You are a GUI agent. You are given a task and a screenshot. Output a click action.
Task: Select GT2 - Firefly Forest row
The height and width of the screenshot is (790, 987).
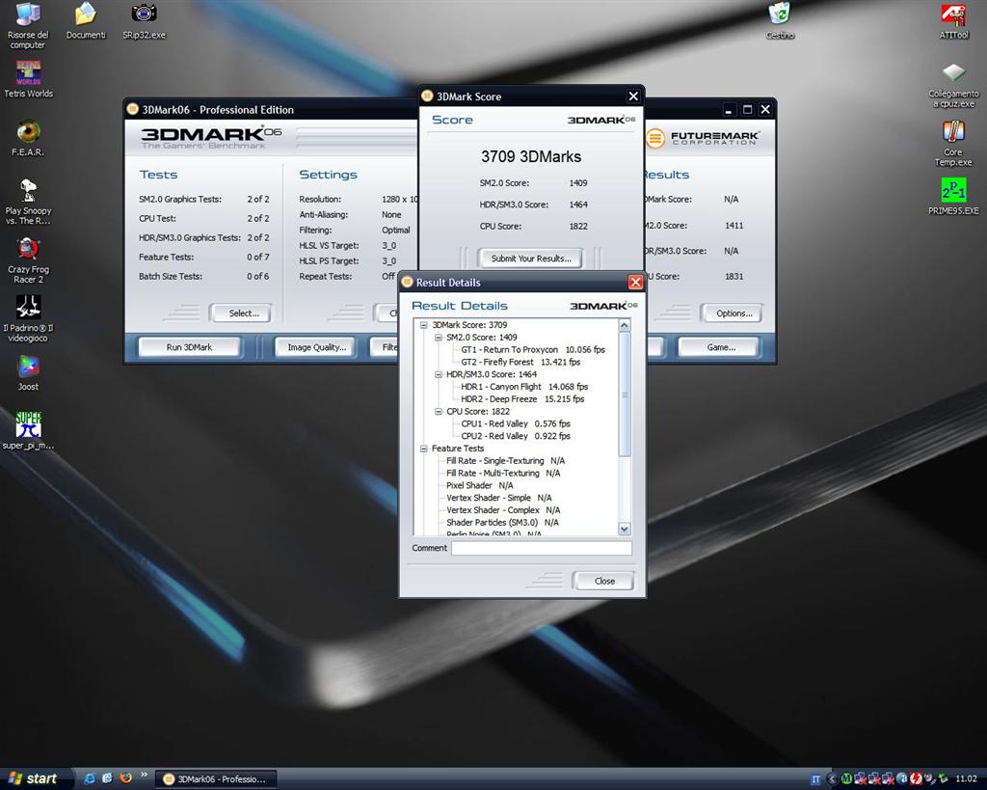coord(520,363)
